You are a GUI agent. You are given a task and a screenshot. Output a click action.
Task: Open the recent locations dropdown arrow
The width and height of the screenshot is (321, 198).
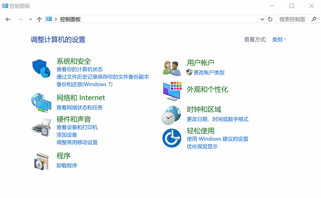point(30,19)
